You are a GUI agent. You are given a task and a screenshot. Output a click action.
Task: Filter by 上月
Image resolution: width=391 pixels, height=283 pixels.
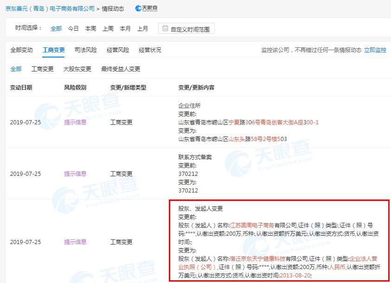click(143, 28)
